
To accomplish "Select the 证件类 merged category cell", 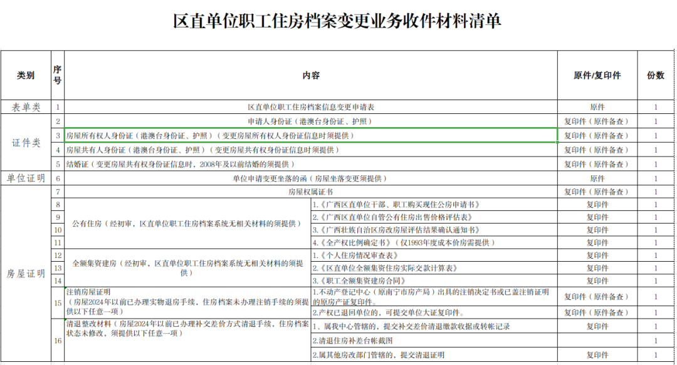I will tap(26, 143).
